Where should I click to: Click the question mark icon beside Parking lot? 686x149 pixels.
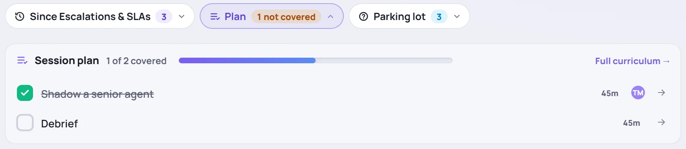click(x=364, y=16)
